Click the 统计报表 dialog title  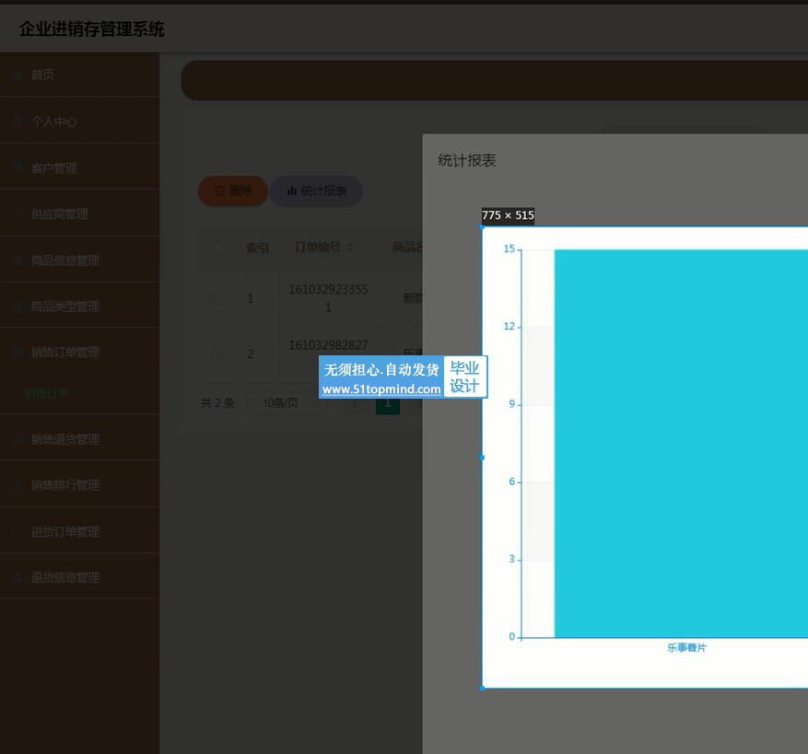(467, 161)
